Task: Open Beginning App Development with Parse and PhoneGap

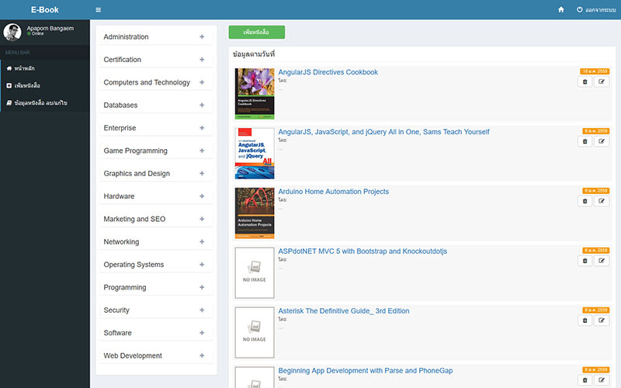Action: 365,371
